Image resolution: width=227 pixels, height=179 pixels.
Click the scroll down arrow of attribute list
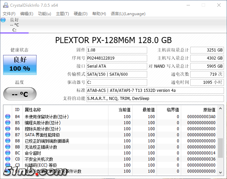point(221,172)
